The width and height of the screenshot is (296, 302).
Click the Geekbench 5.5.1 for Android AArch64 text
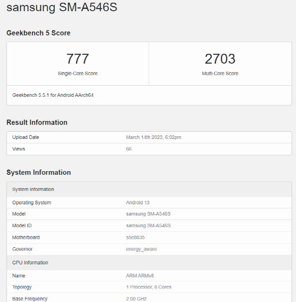(53, 95)
